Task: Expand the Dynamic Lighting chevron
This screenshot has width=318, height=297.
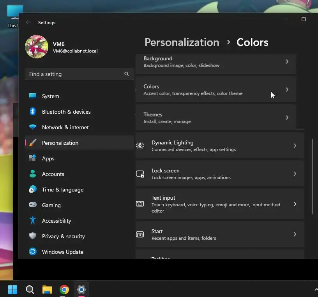Action: (x=295, y=146)
